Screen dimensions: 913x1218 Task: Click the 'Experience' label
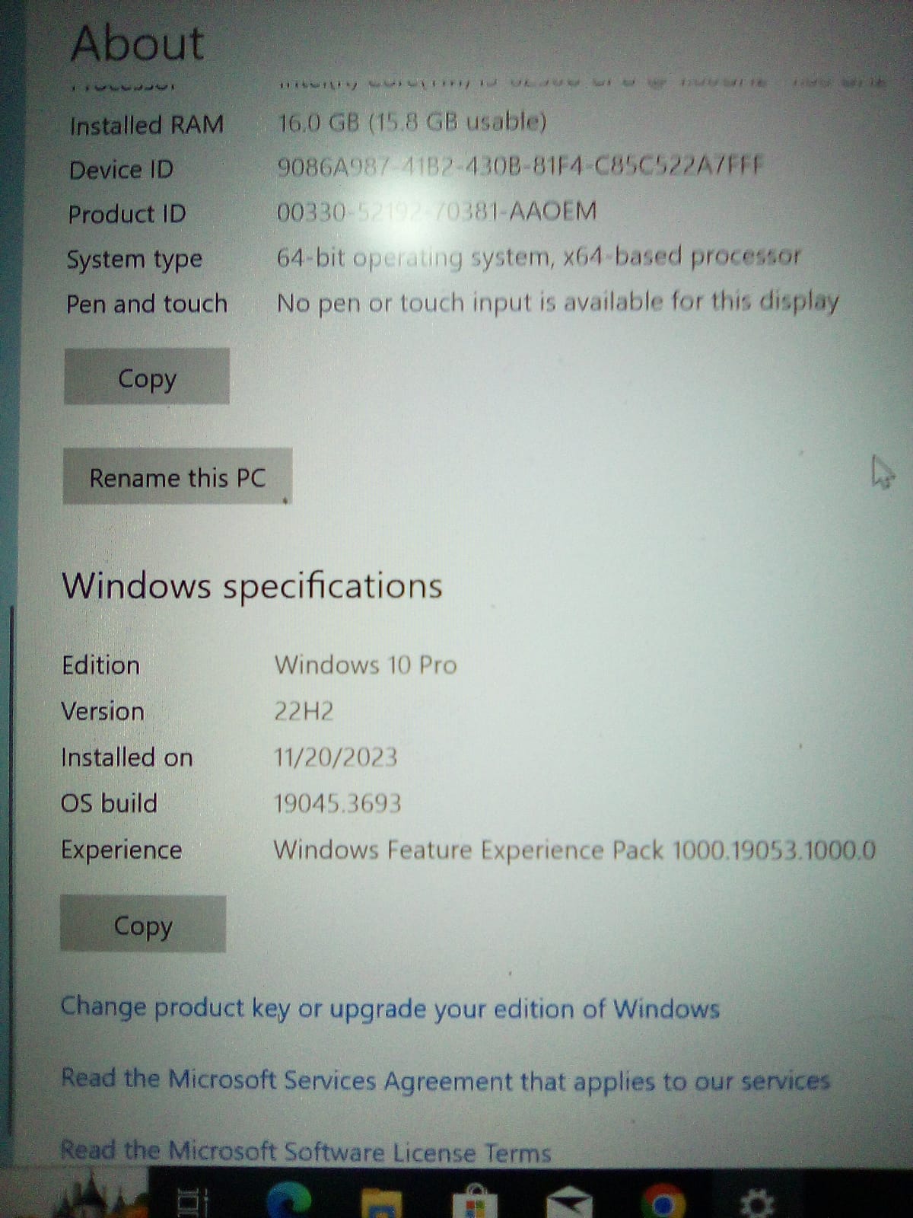pos(122,850)
